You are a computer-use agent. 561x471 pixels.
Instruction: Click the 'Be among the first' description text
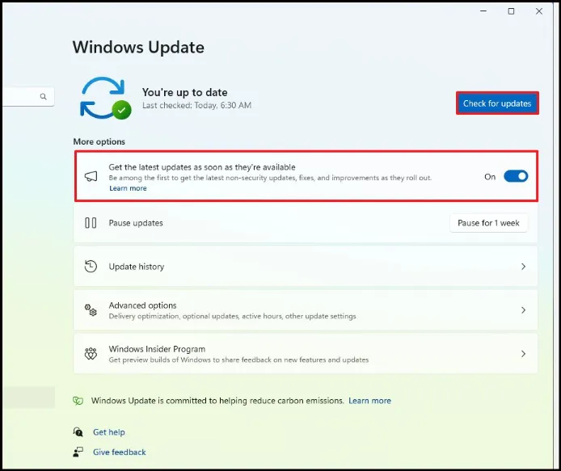point(270,178)
